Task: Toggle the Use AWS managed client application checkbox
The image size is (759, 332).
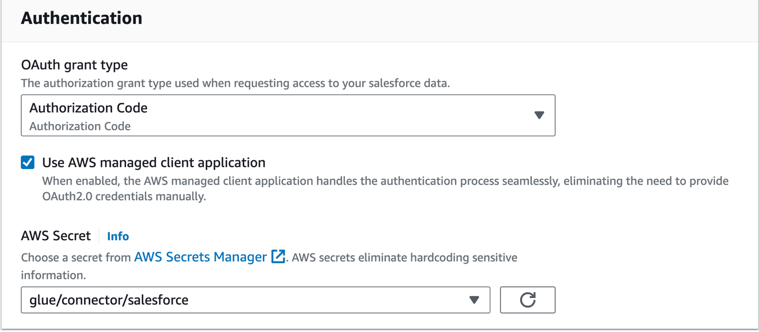Action: coord(28,162)
